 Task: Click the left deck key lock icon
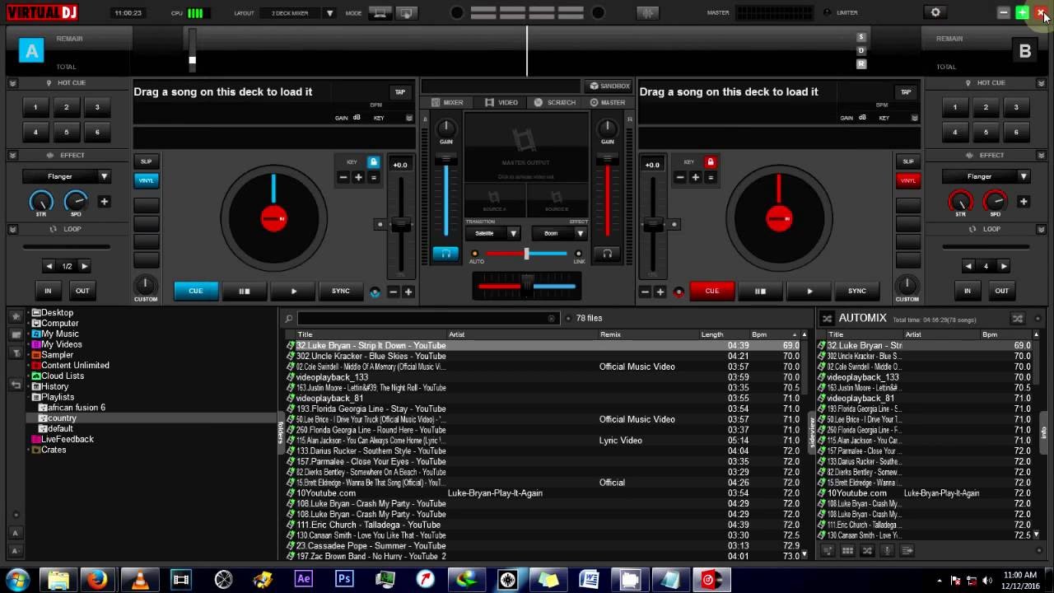373,162
